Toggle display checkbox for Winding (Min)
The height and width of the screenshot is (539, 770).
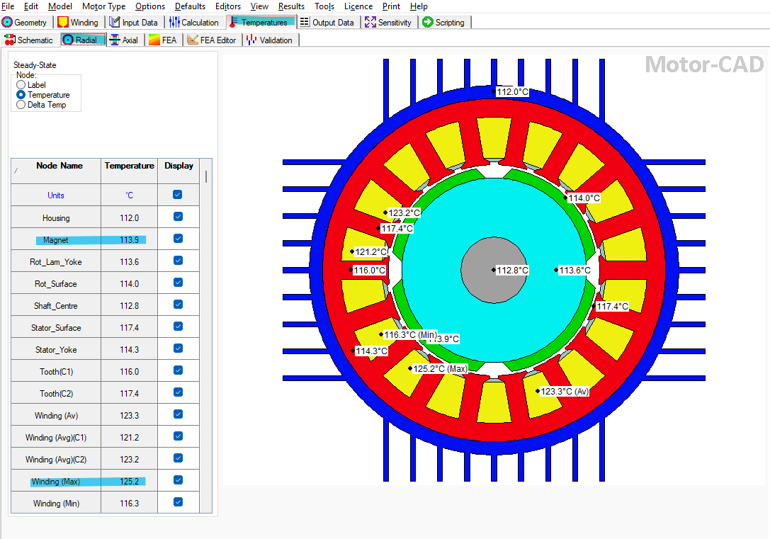[x=179, y=502]
